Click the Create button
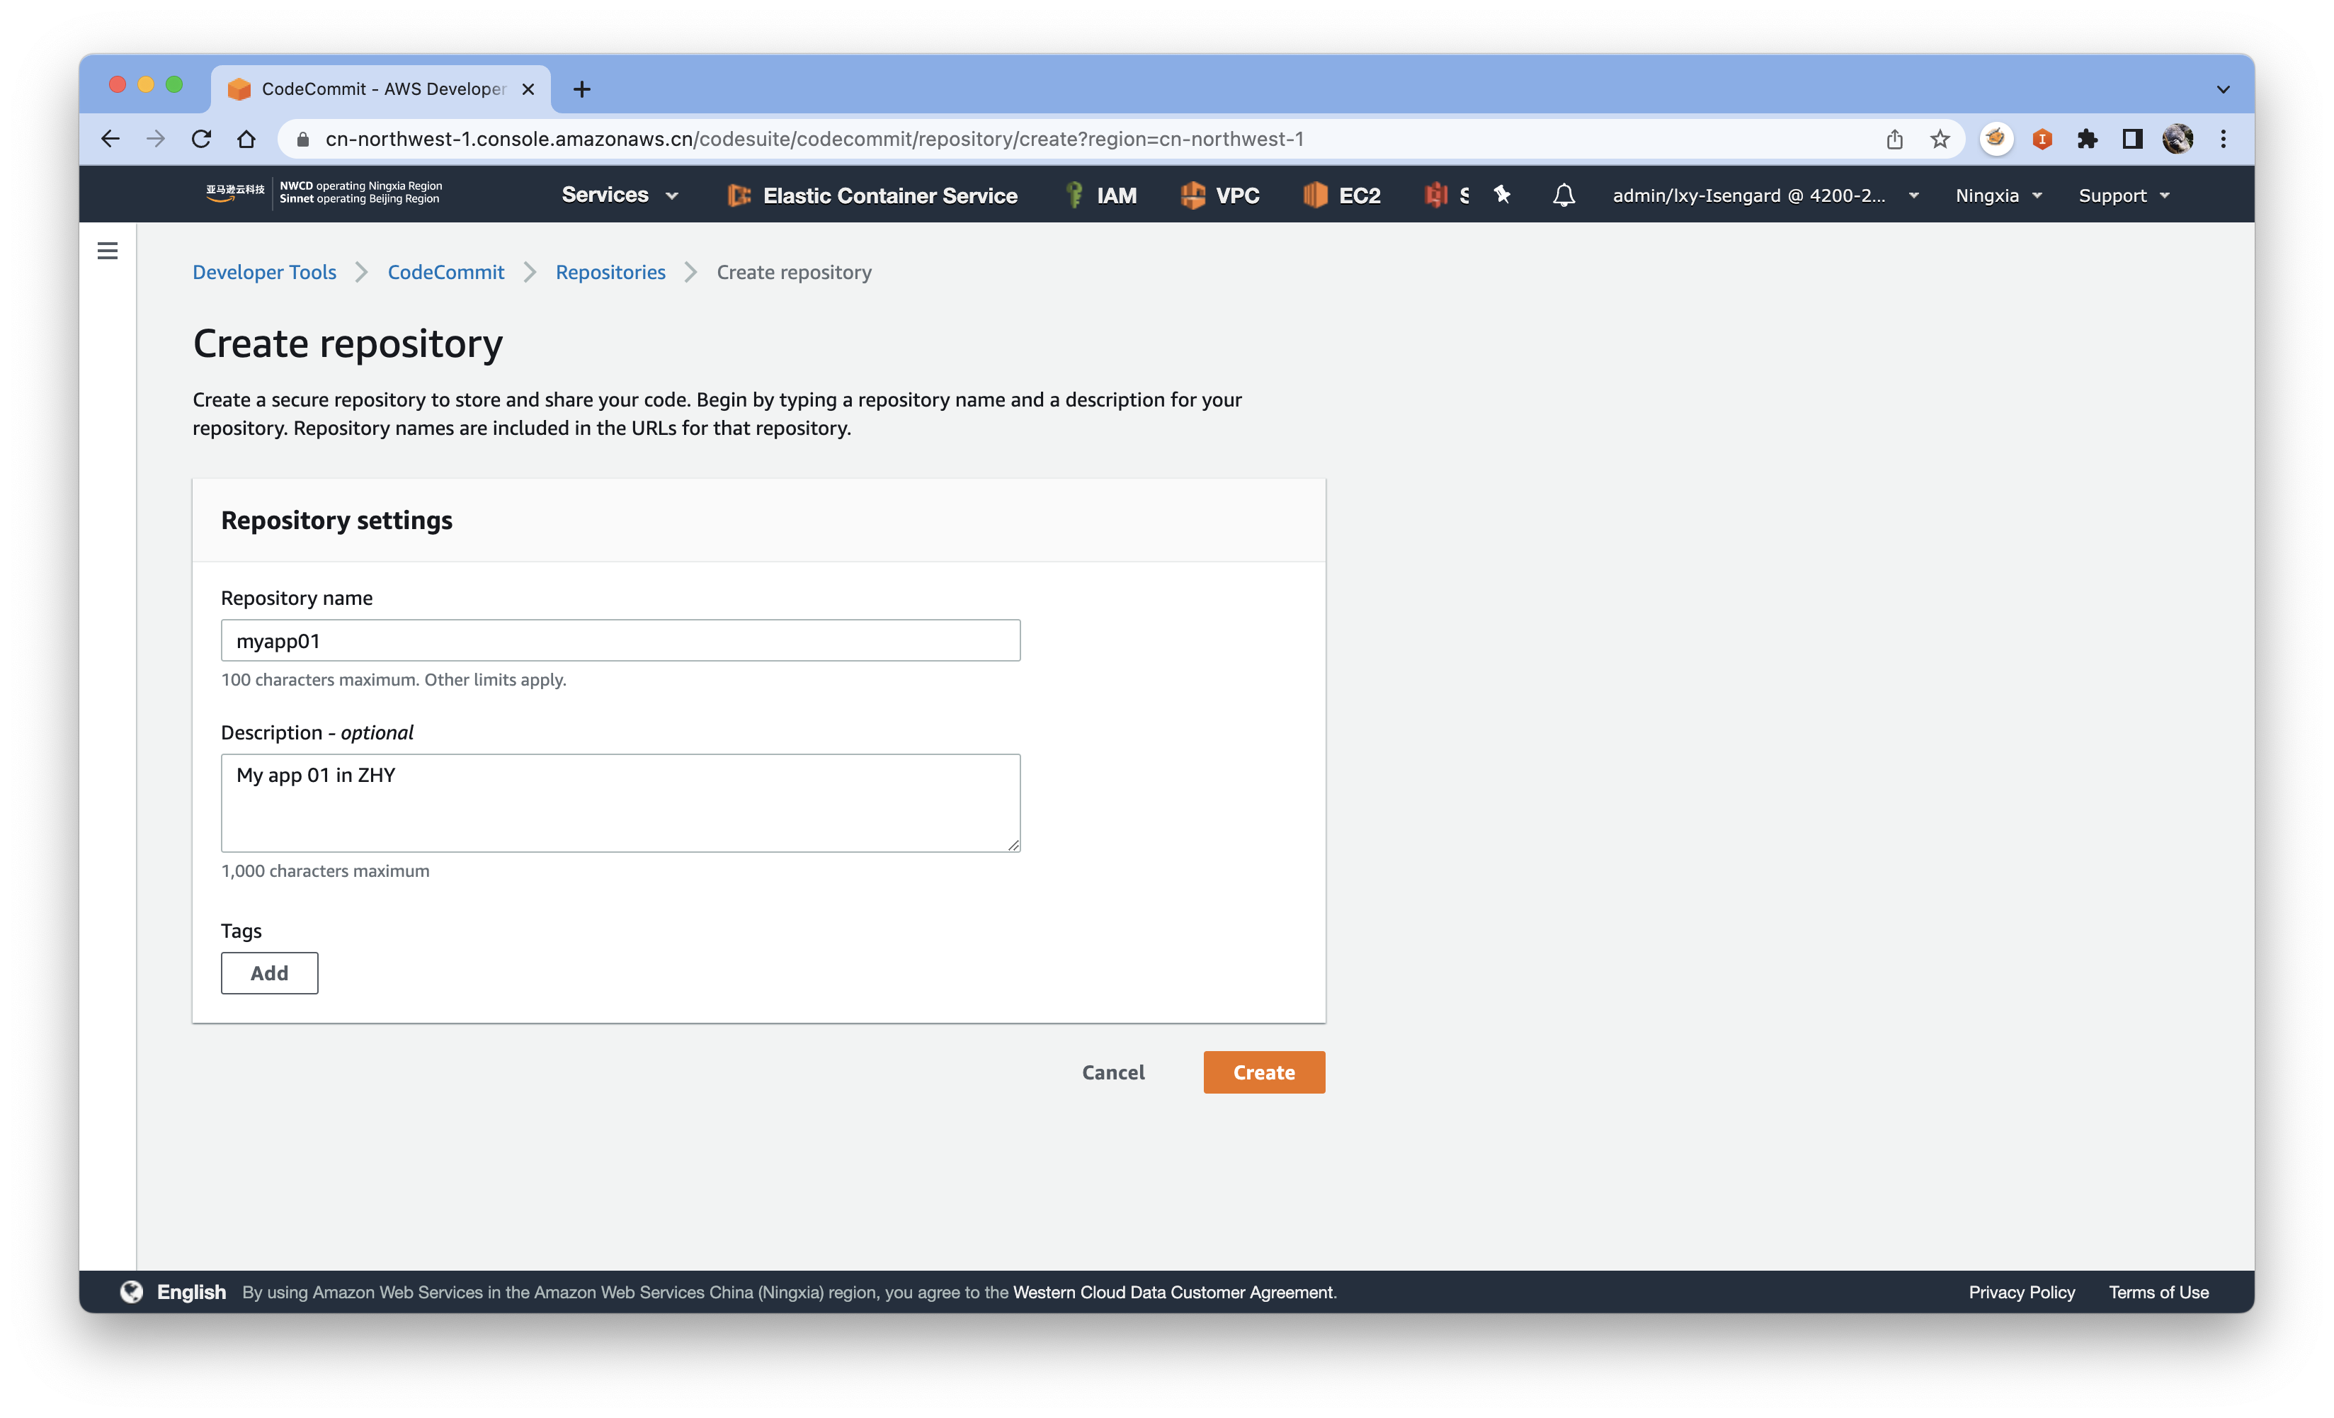The height and width of the screenshot is (1418, 2334). coord(1263,1072)
